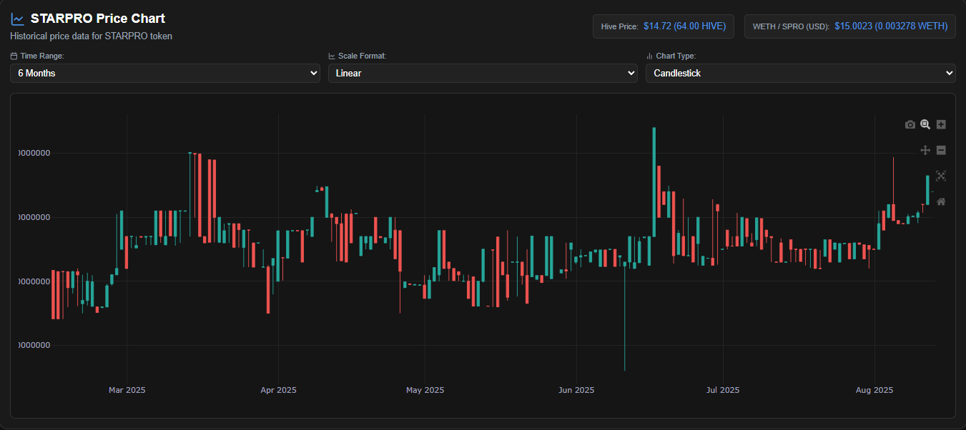Click the May 2025 axis label
Image resolution: width=966 pixels, height=430 pixels.
coord(425,390)
